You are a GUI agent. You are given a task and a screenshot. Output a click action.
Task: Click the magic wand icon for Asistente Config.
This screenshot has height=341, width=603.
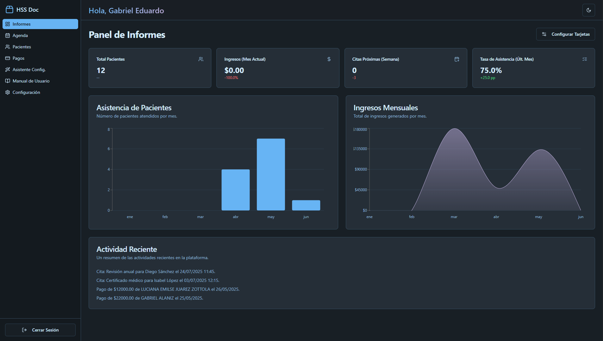pos(8,70)
